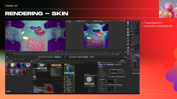Viewport: 177px width, 99px height.
Task: Collapse the Geometry group on Material node
Action: (66, 89)
